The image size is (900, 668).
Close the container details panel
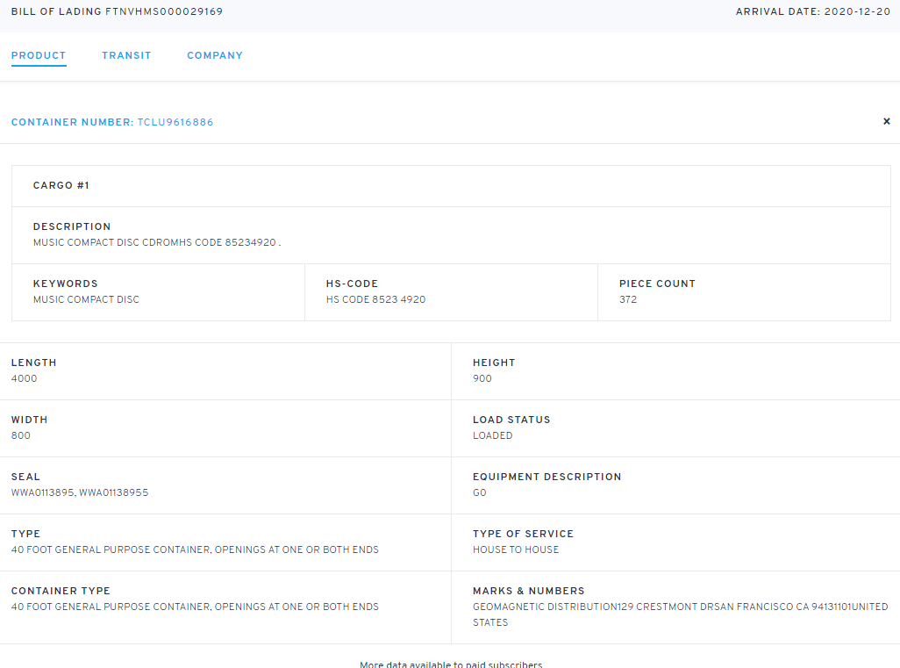point(886,122)
